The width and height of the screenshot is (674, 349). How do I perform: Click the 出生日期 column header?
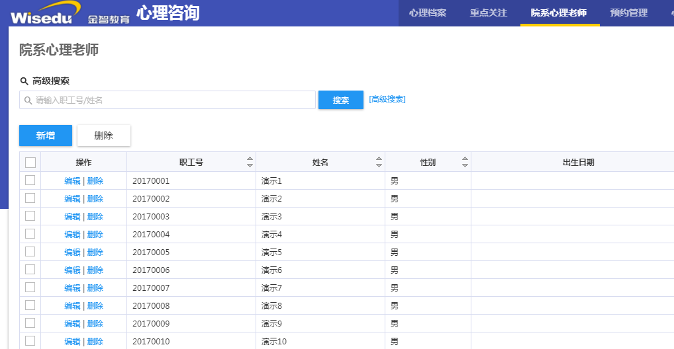point(578,162)
